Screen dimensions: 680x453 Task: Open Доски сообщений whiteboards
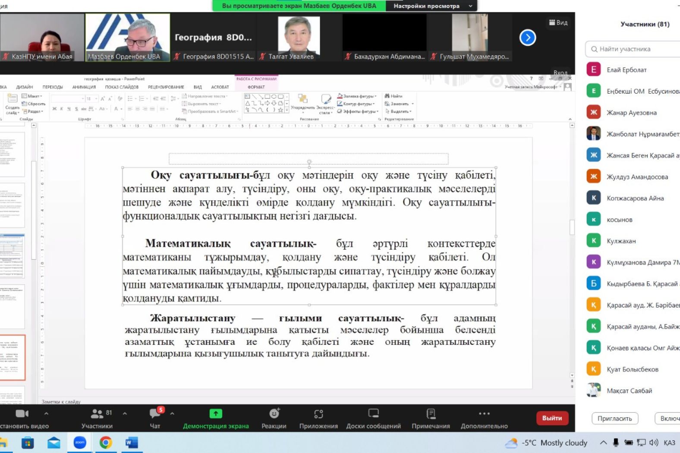pos(373,414)
